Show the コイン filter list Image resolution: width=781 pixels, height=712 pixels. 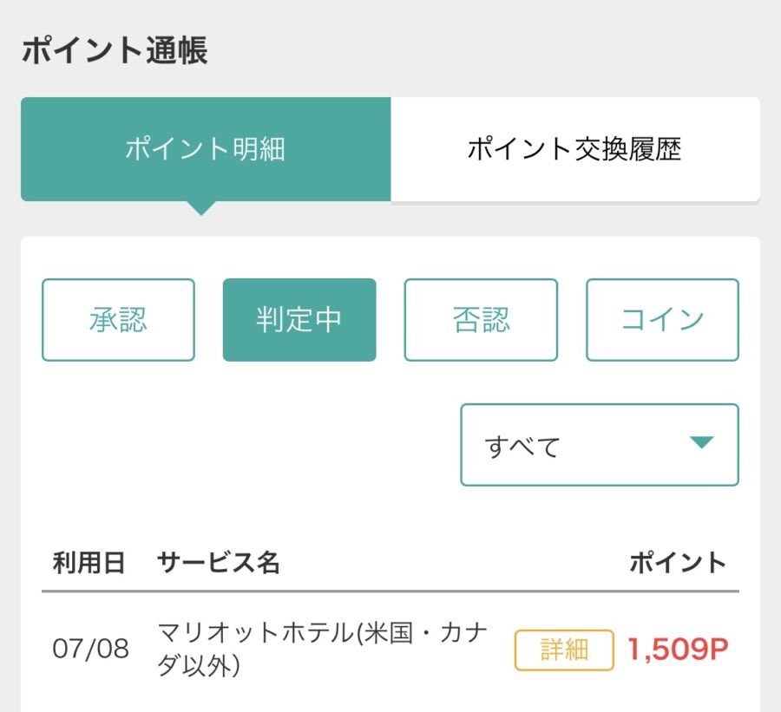tap(662, 320)
